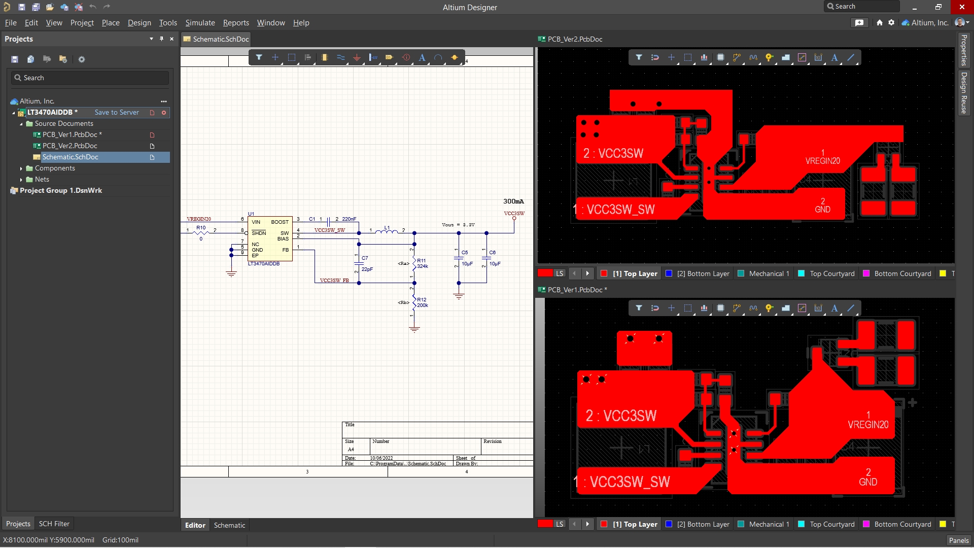The image size is (974, 548).
Task: Open the Active Bar filter in PCB_Ver1
Action: tap(639, 308)
